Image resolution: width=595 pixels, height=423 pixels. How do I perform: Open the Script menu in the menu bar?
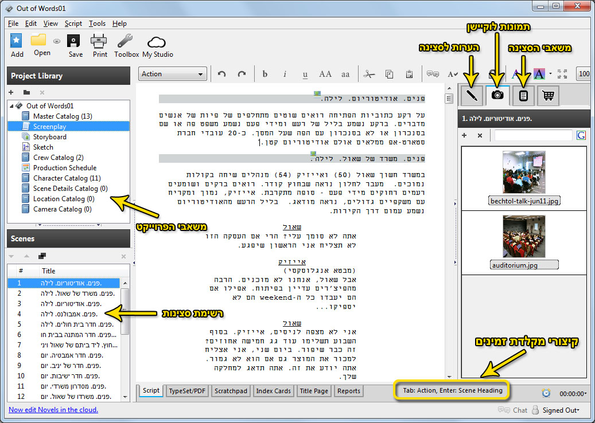(x=73, y=23)
